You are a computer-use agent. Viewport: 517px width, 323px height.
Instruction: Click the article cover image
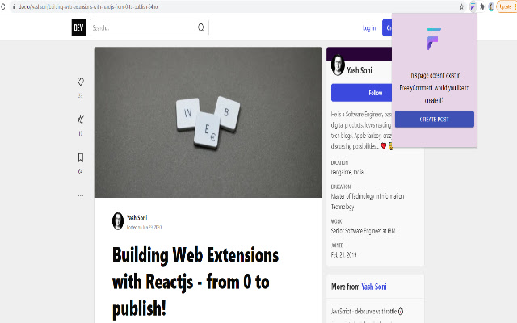pyautogui.click(x=208, y=122)
